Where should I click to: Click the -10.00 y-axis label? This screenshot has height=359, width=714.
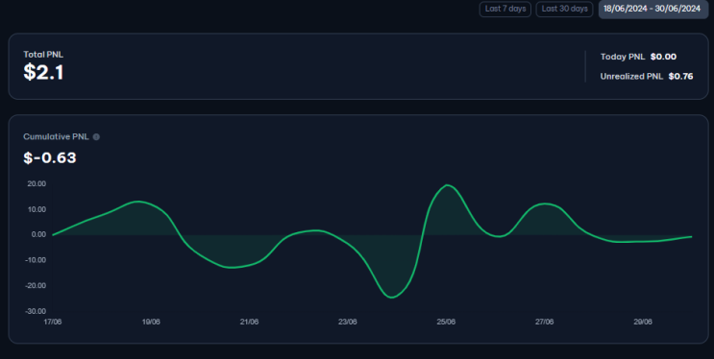tap(36, 260)
